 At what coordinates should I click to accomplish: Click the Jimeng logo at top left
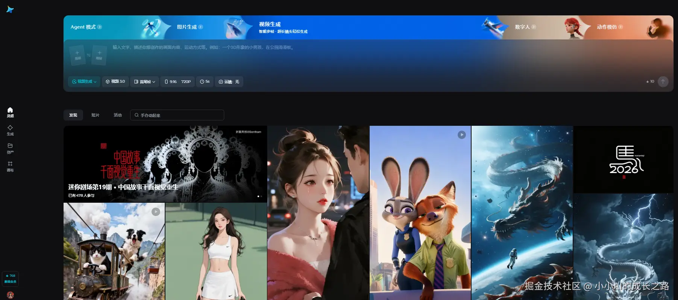(10, 10)
